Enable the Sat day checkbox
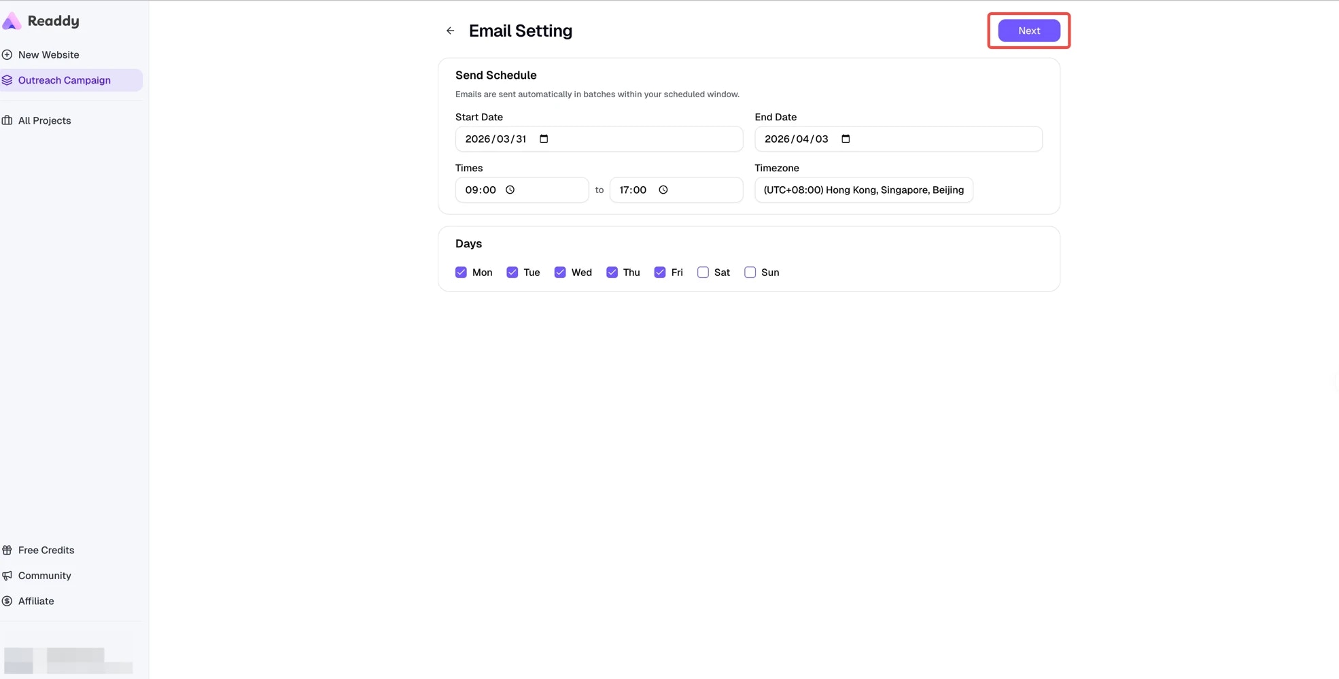Screen dimensions: 1339x679 (x=703, y=272)
